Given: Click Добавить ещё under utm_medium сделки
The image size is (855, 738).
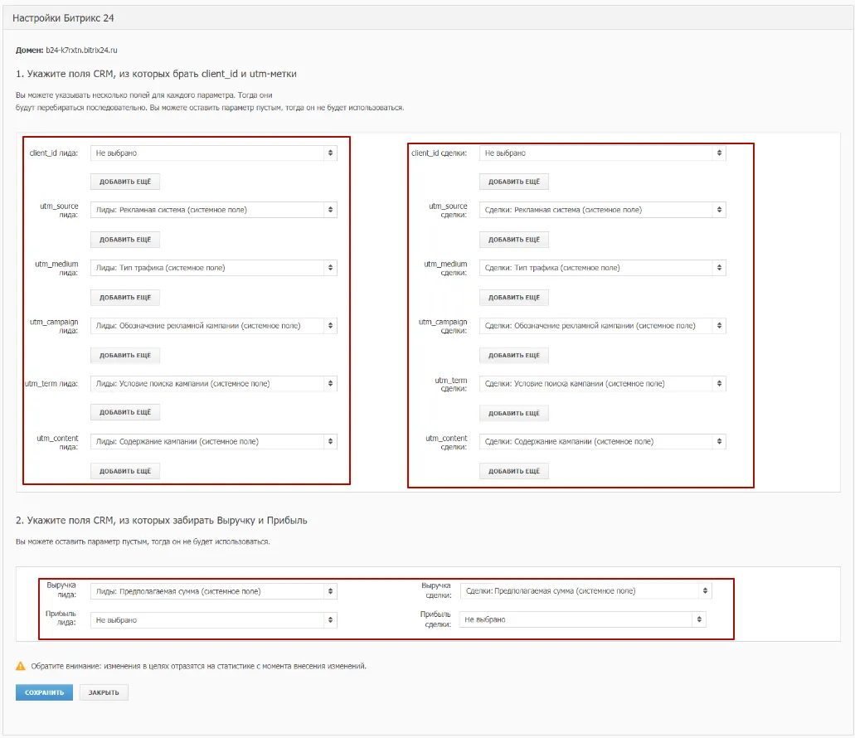Looking at the screenshot, I should click(514, 298).
